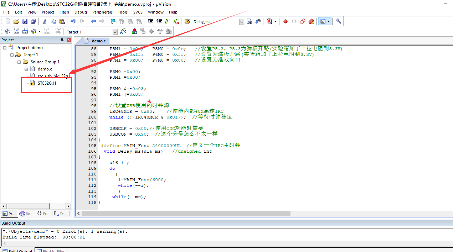
Task: Select STC32G.H in project tree
Action: point(47,83)
